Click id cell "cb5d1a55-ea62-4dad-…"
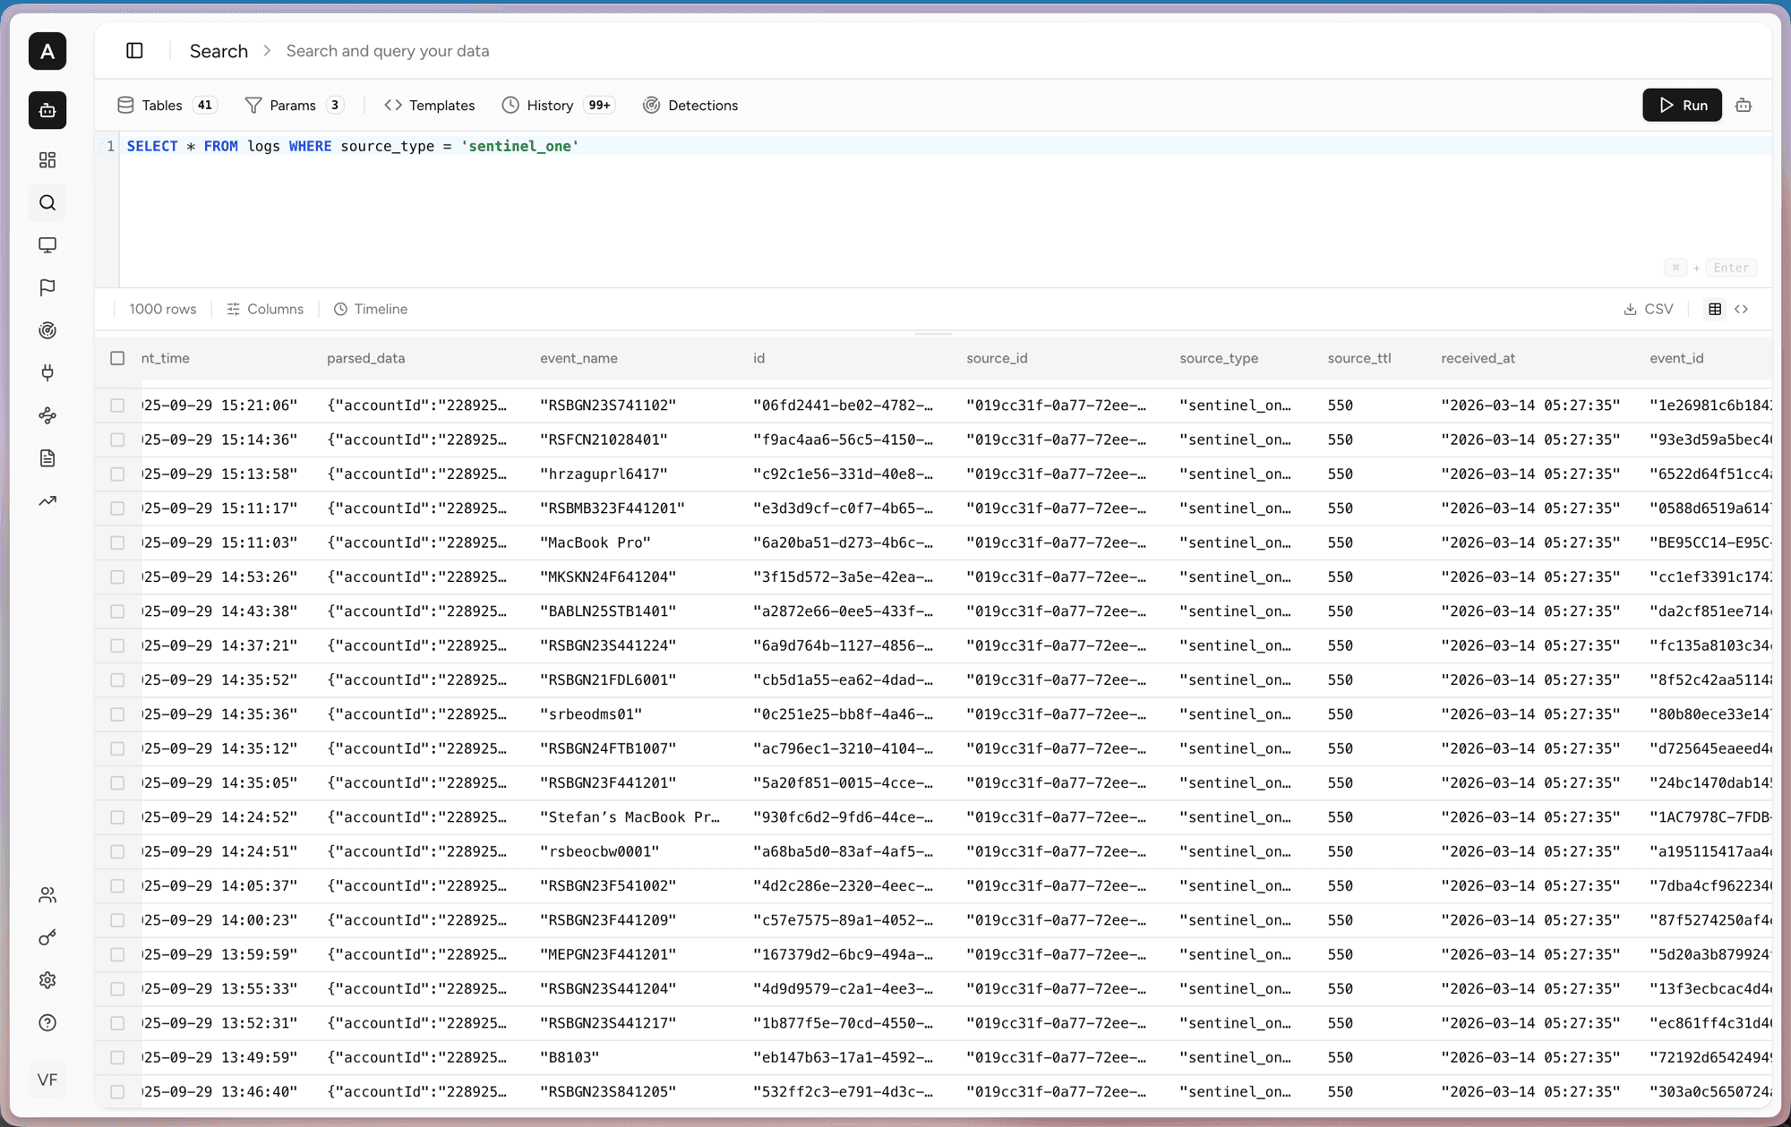The width and height of the screenshot is (1791, 1127). 843,680
